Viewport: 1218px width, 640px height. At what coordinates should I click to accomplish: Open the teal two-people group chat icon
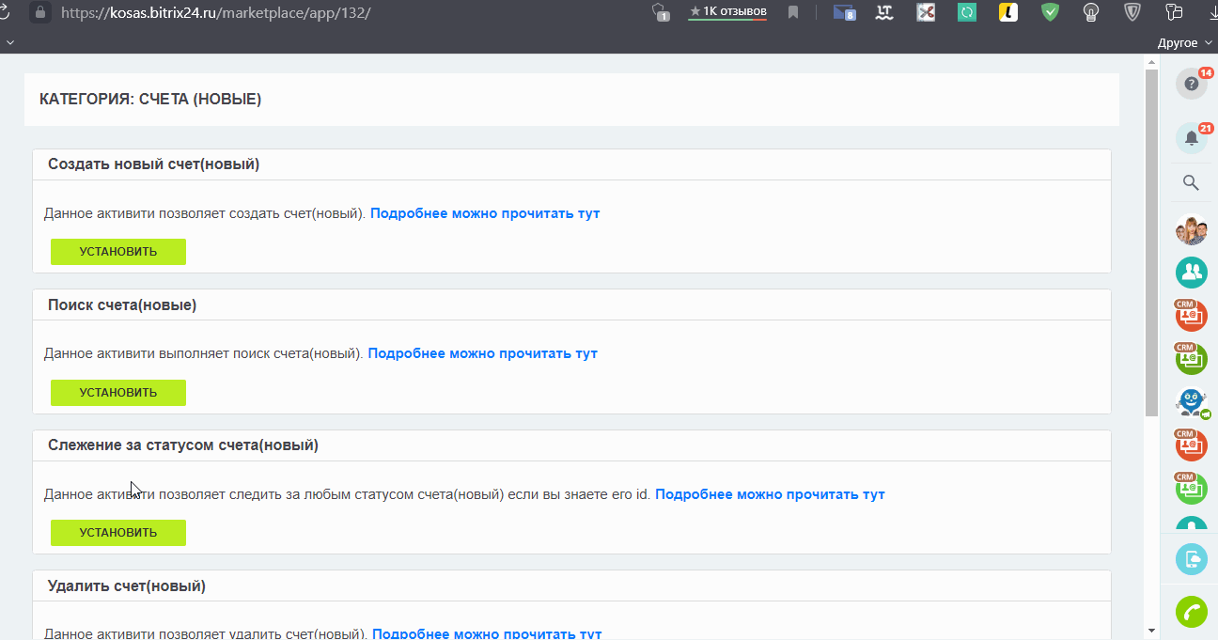pyautogui.click(x=1192, y=273)
